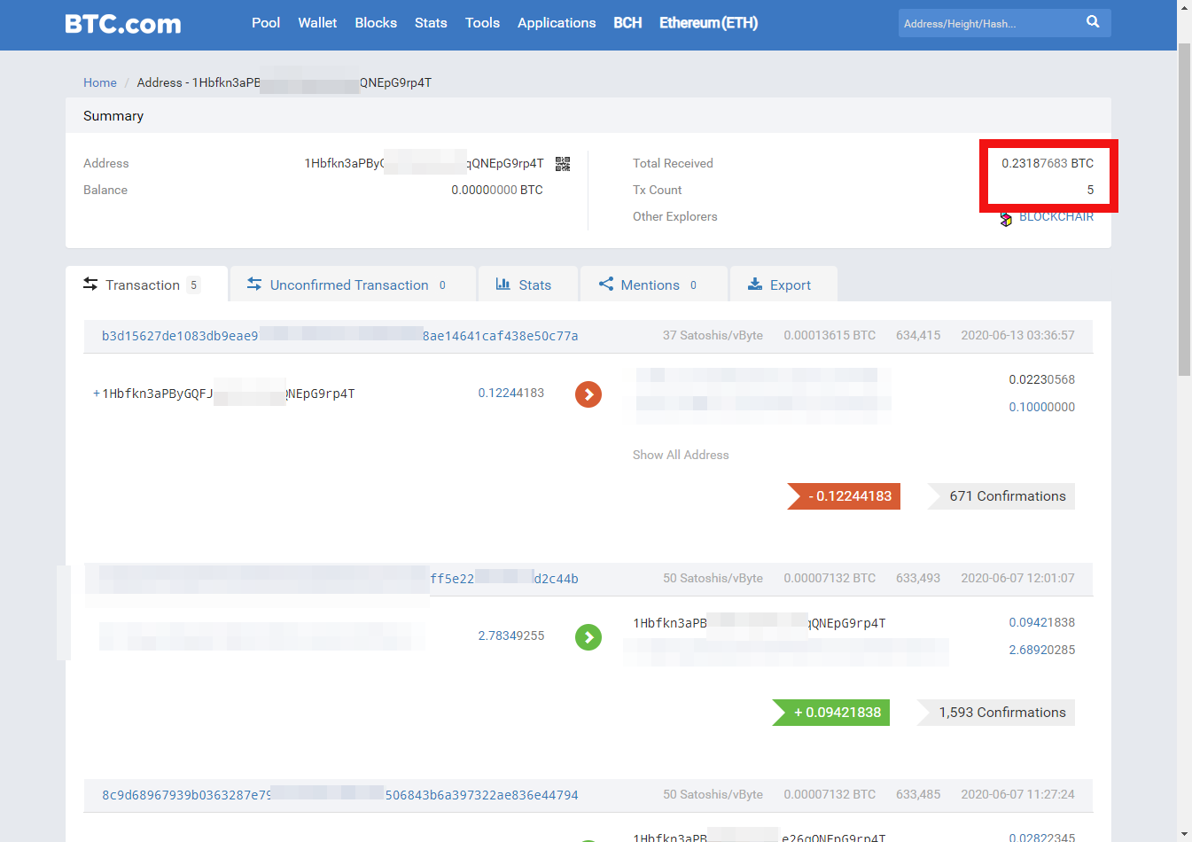Click the 1,593 Confirmations label

click(x=995, y=713)
